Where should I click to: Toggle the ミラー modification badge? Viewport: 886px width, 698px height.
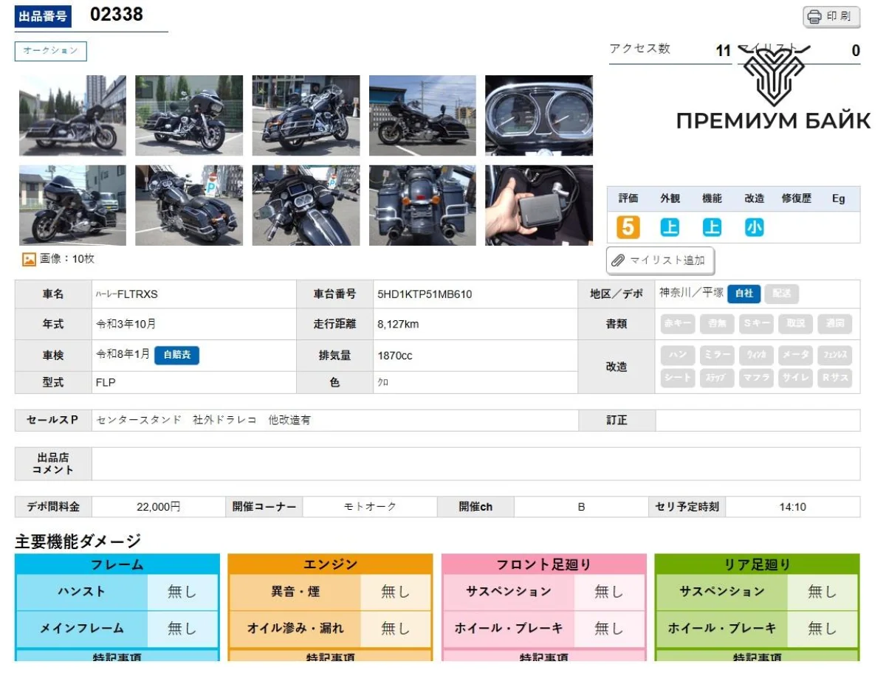(717, 355)
